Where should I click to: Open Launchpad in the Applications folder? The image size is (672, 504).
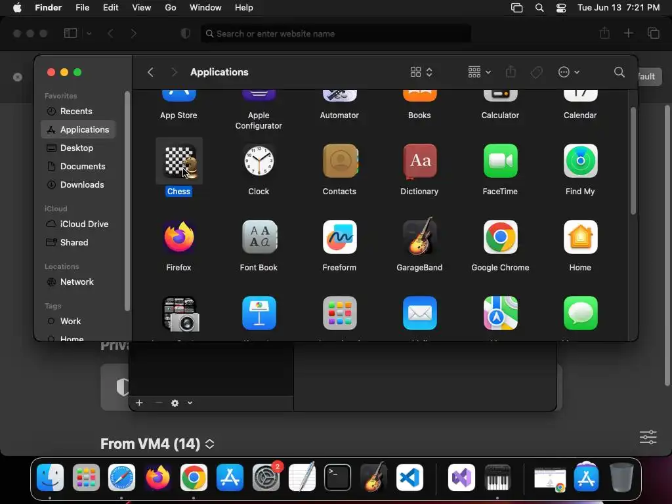[339, 313]
